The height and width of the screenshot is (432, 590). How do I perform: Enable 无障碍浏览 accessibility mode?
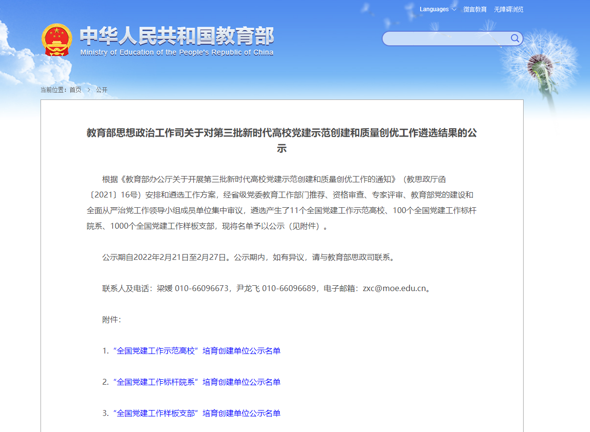pyautogui.click(x=509, y=9)
